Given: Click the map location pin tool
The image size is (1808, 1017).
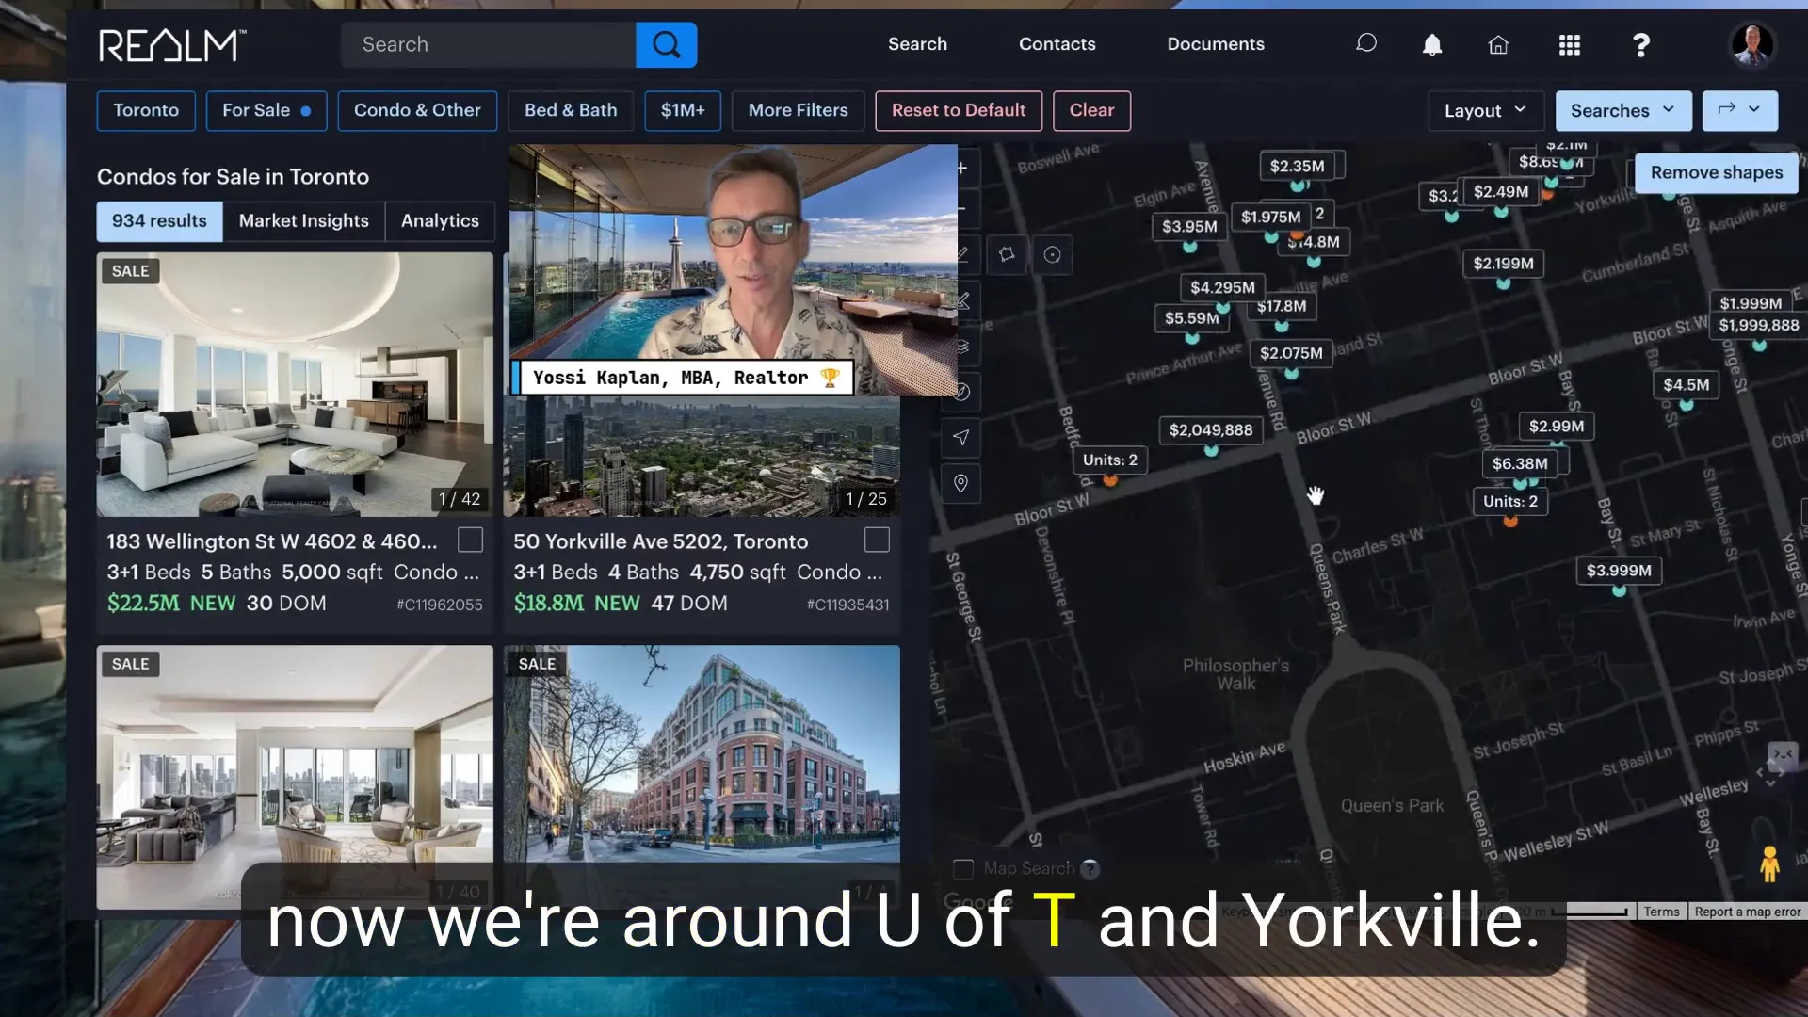Looking at the screenshot, I should tap(960, 483).
